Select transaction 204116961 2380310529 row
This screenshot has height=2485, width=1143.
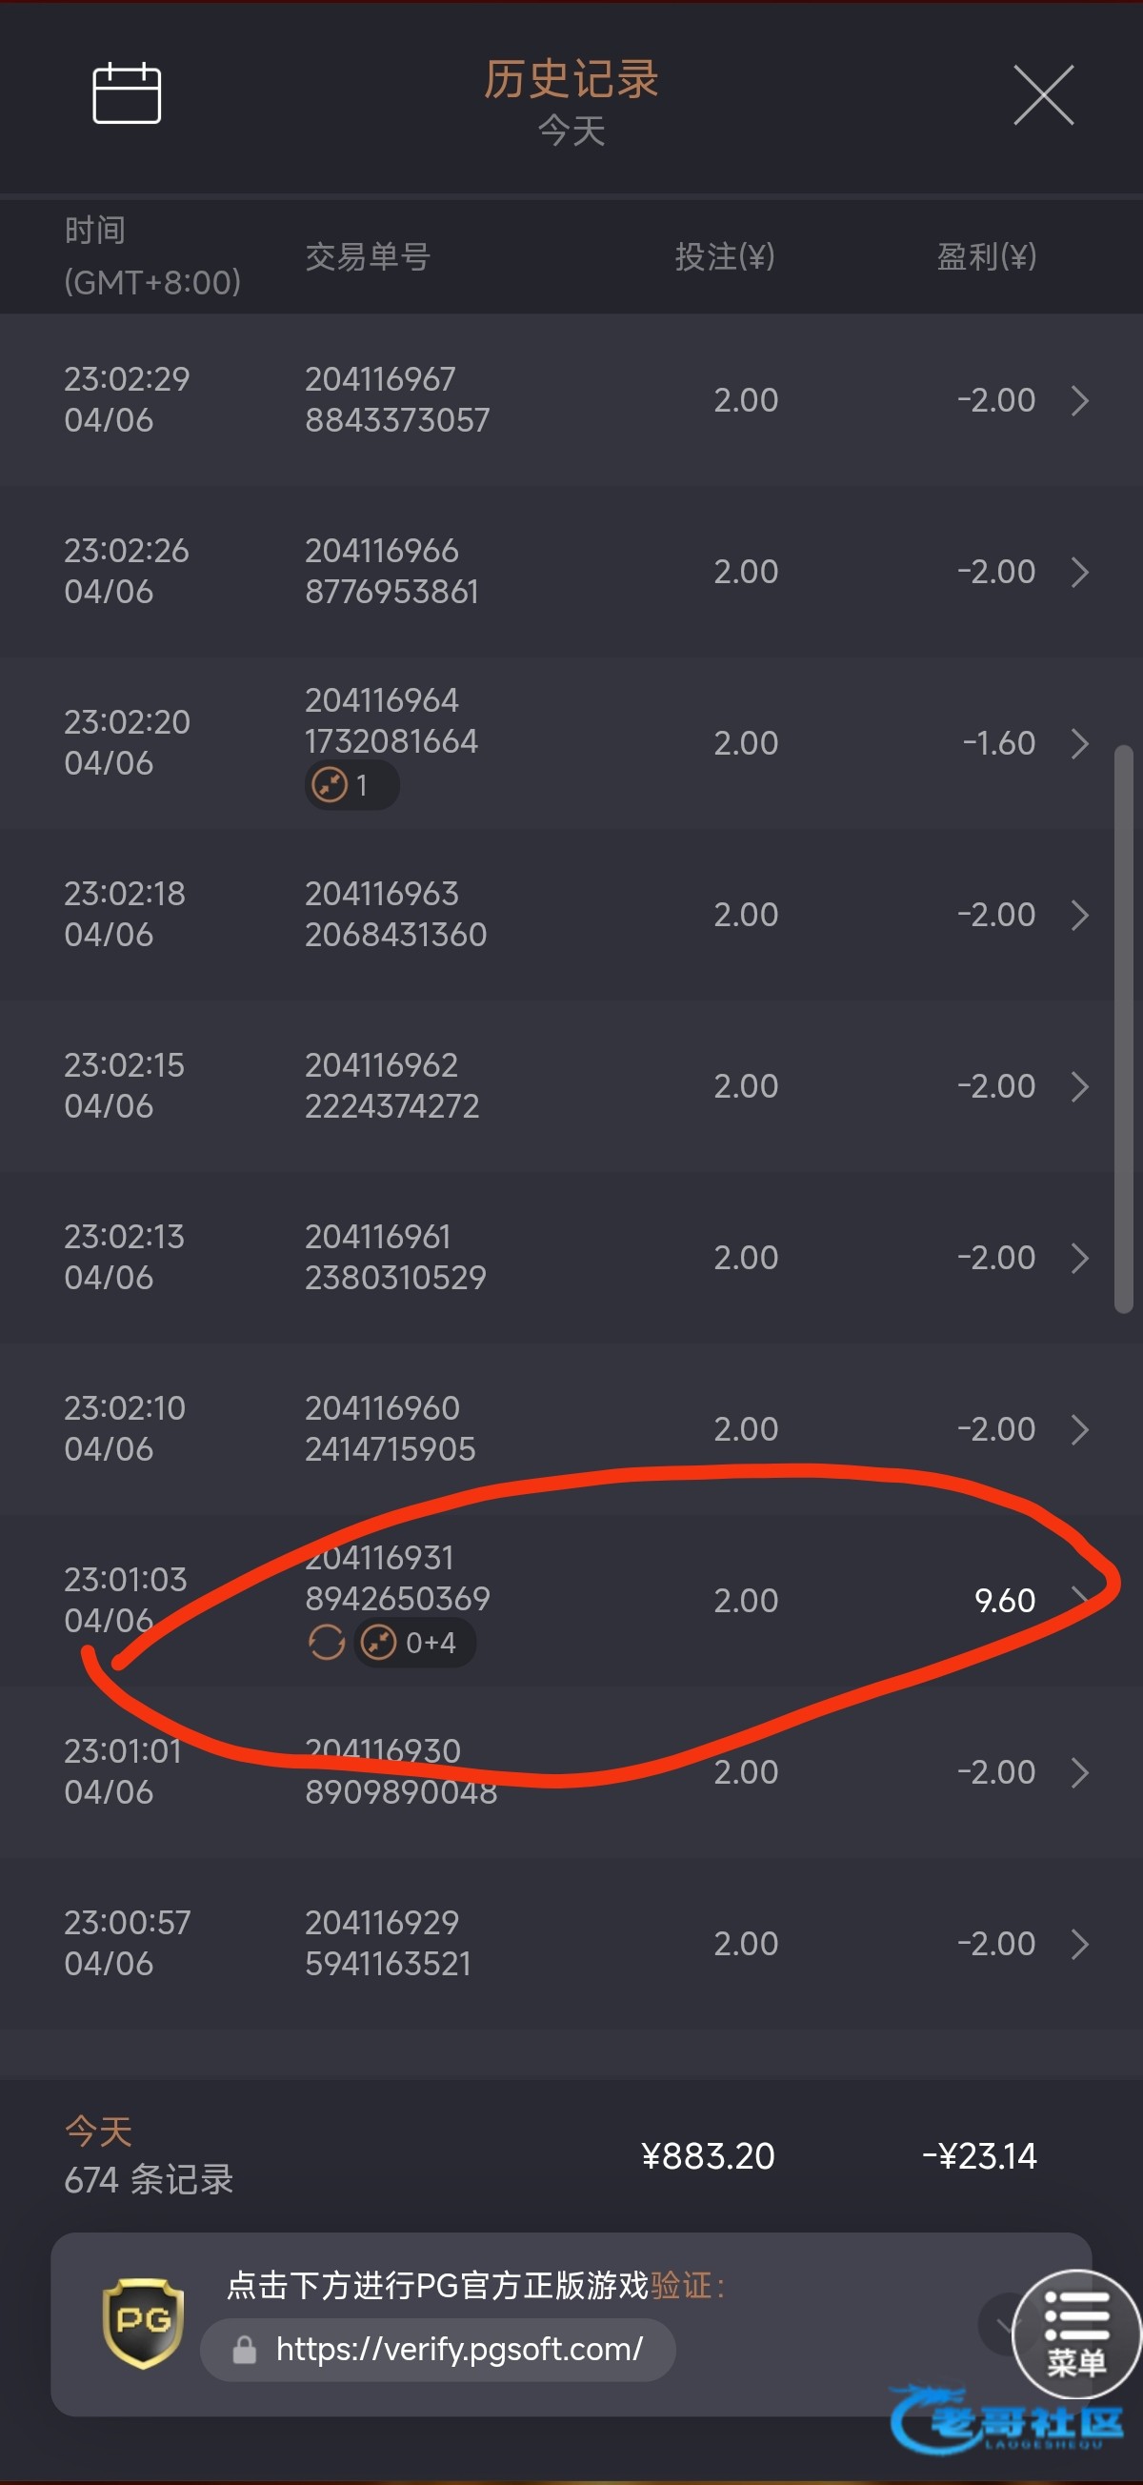click(571, 1258)
